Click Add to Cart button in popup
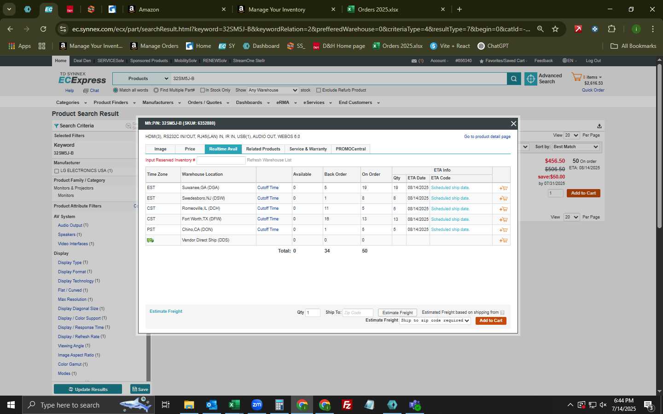 (x=491, y=321)
